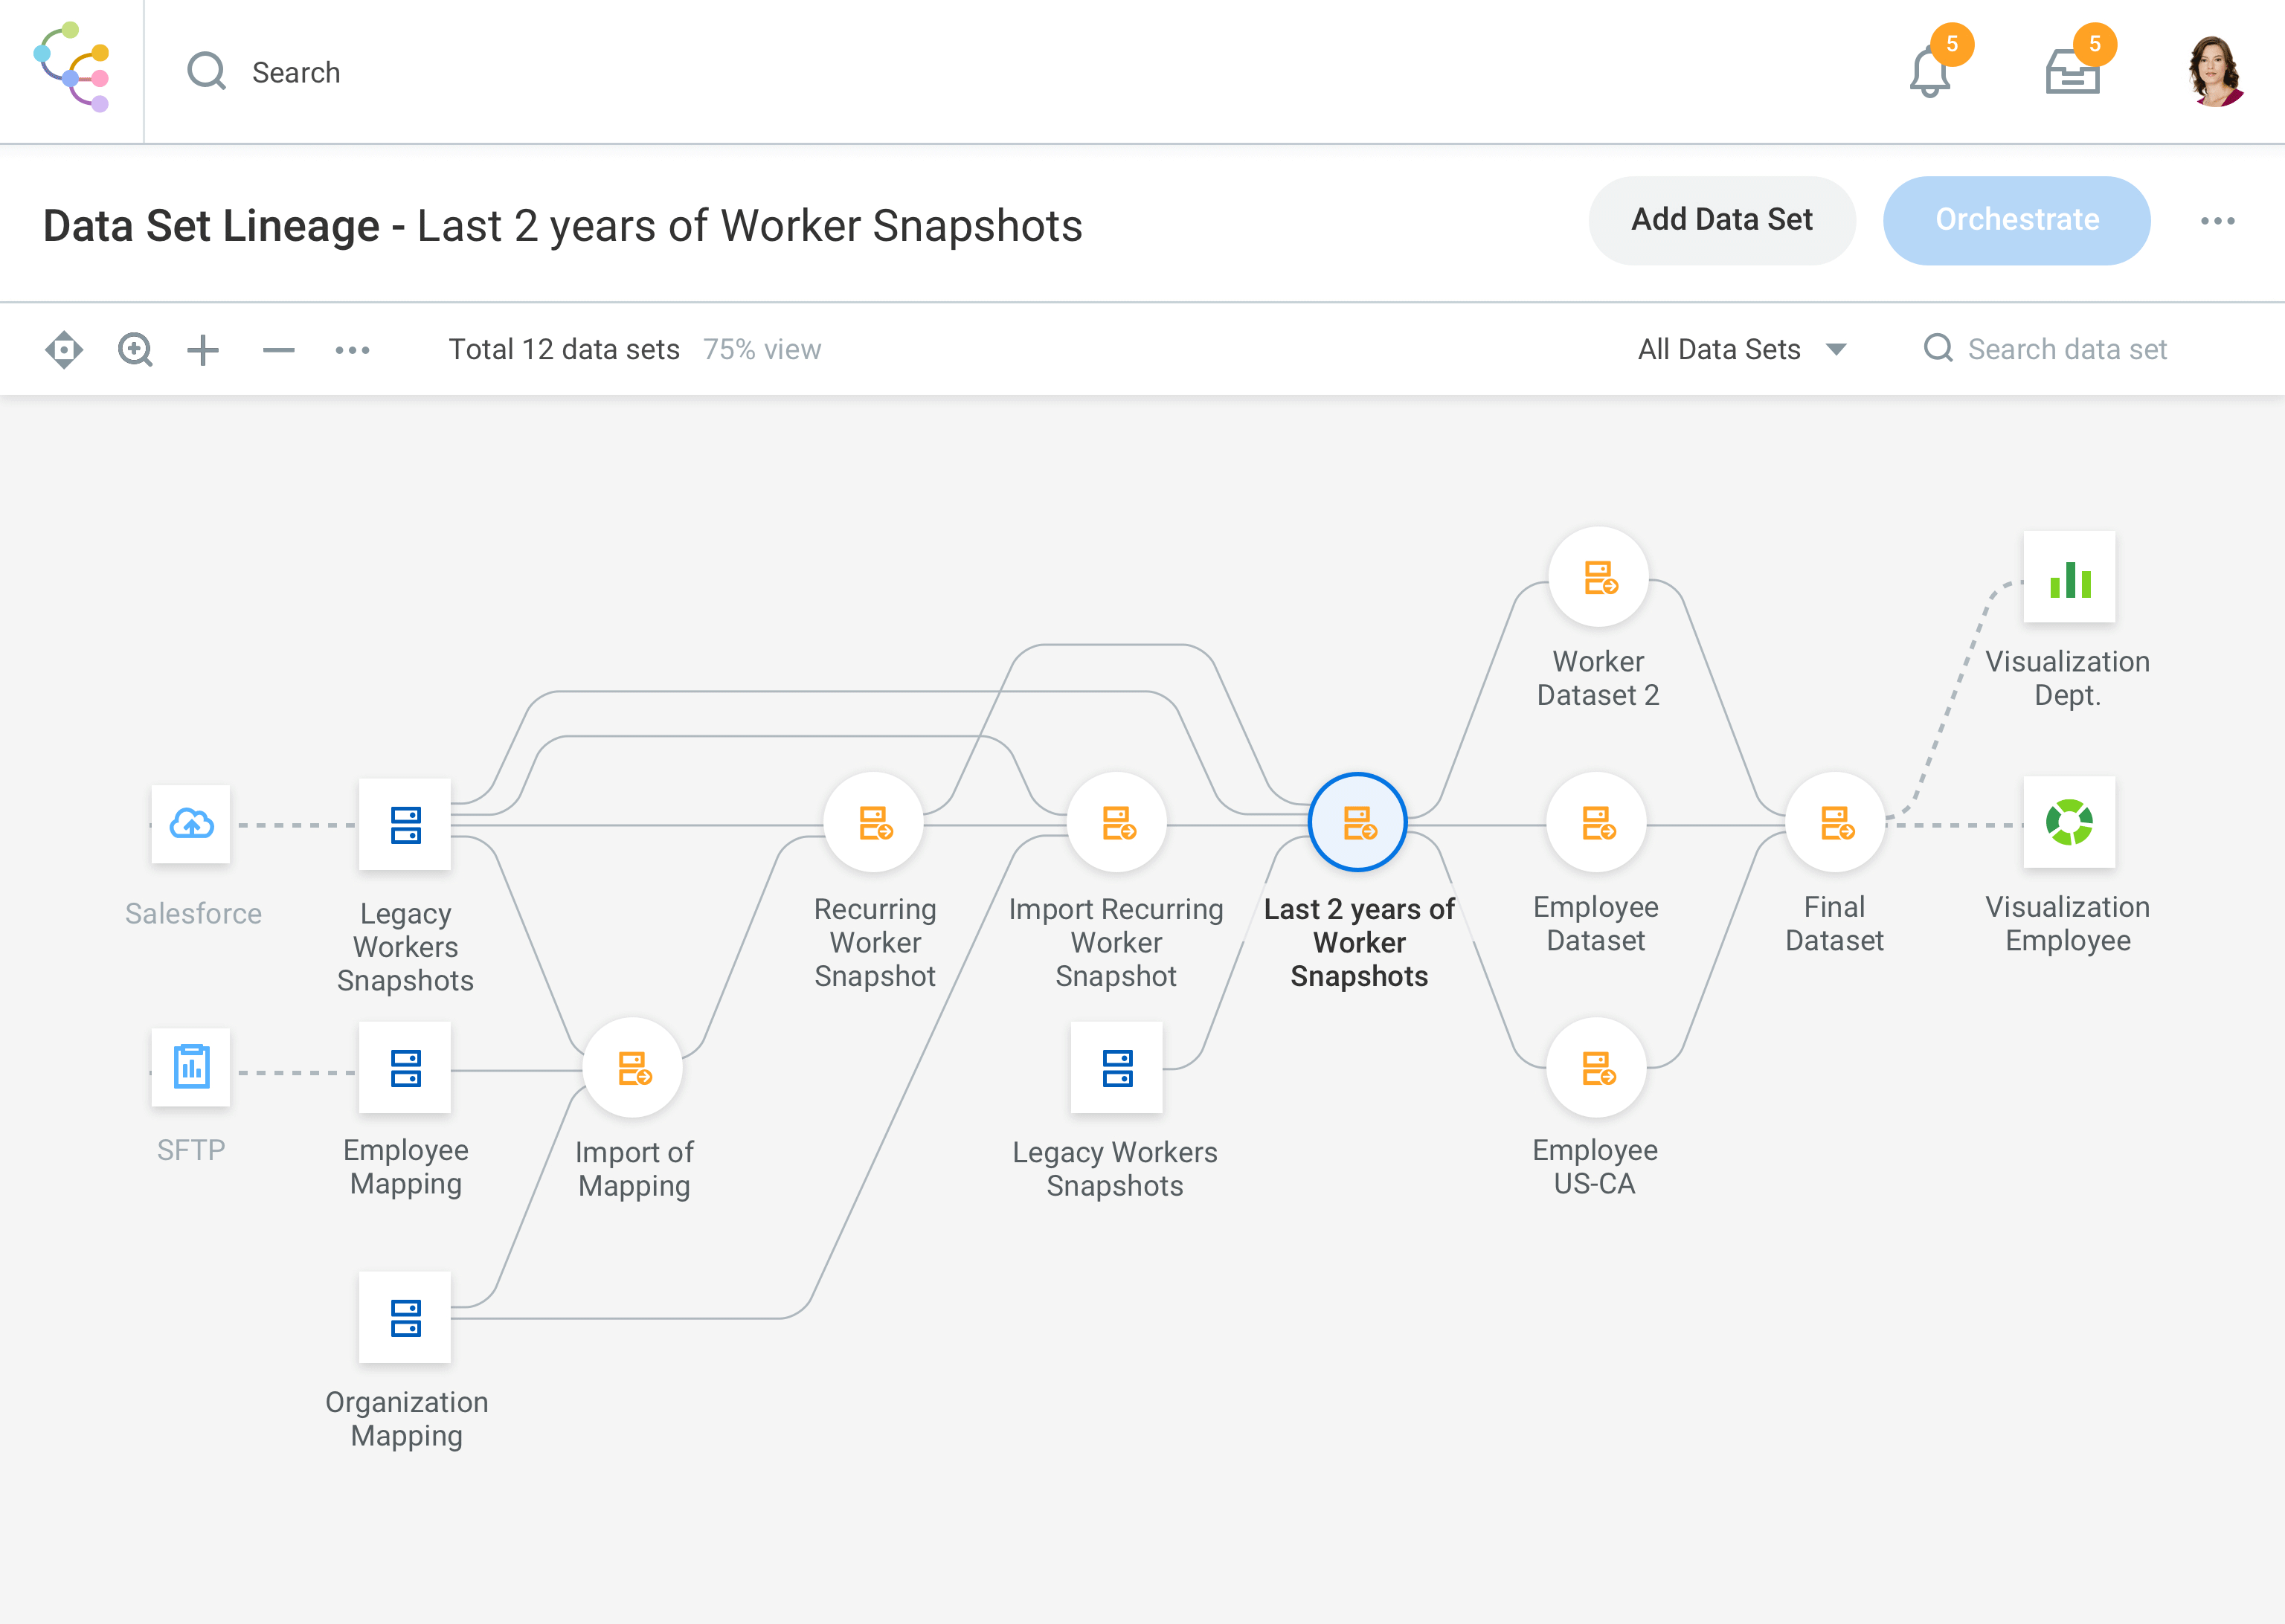Open the Visualization Employee node

pyautogui.click(x=2069, y=823)
